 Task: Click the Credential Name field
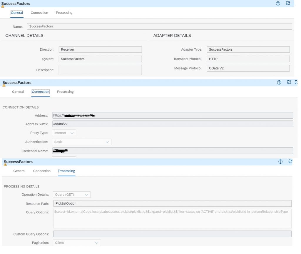coord(173,151)
